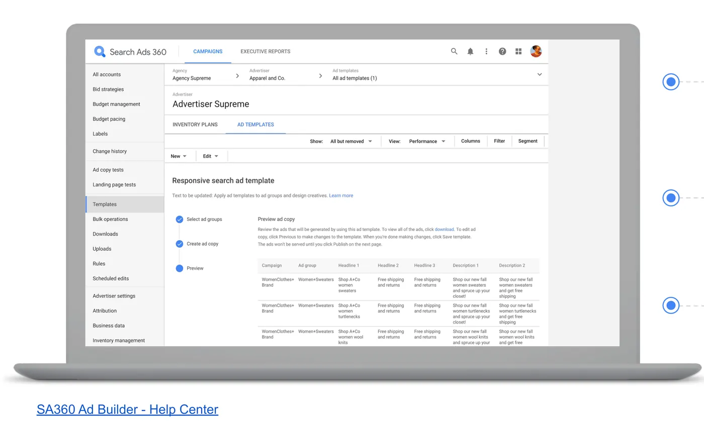The height and width of the screenshot is (445, 704).
Task: Click the Columns button
Action: [471, 141]
